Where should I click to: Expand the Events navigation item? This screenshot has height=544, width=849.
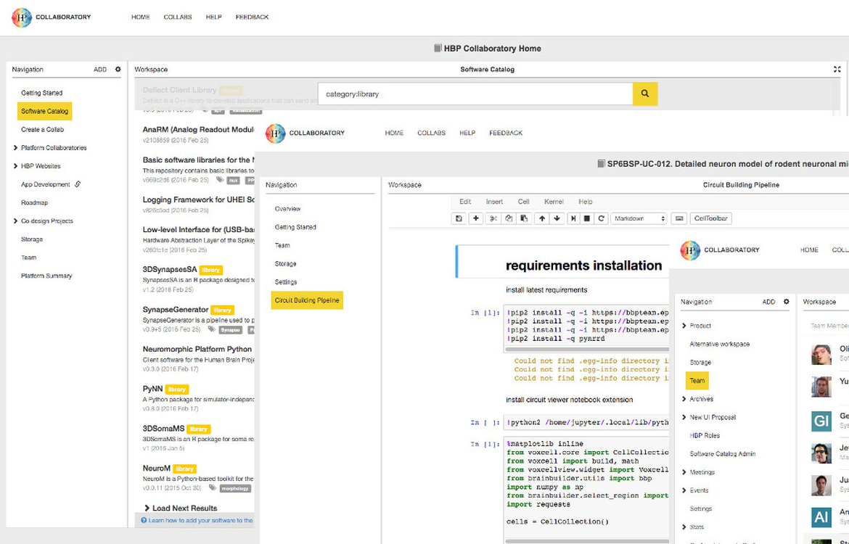click(x=684, y=490)
